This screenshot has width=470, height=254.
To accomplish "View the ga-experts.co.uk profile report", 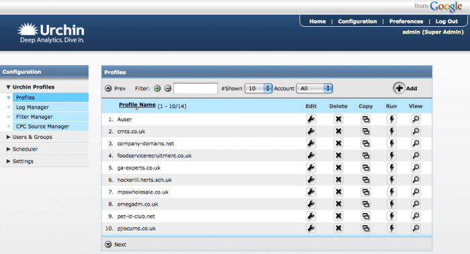I will pyautogui.click(x=416, y=168).
